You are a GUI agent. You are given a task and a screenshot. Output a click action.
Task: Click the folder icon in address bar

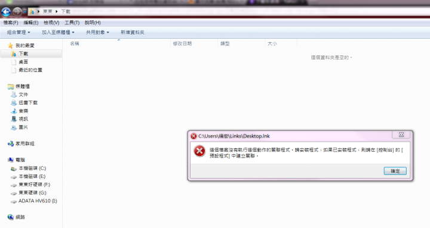32,11
